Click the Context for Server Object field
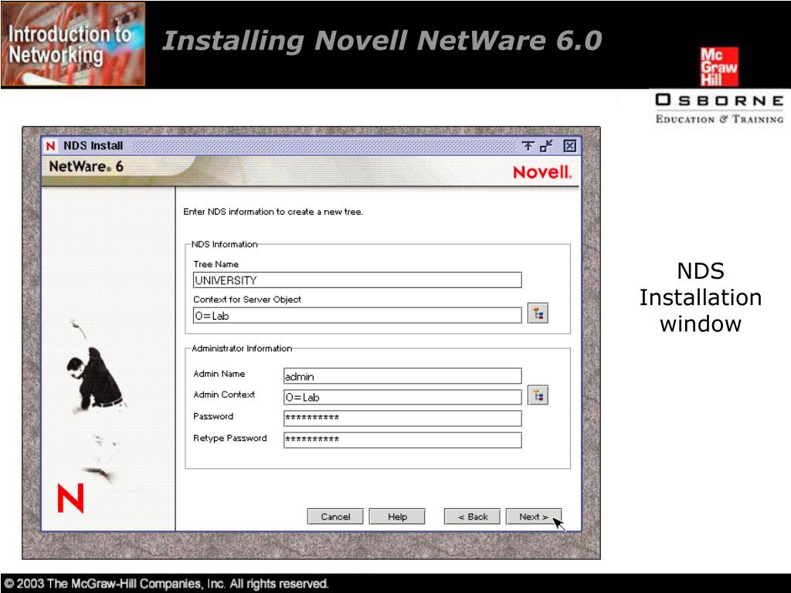791x593 pixels. [357, 316]
